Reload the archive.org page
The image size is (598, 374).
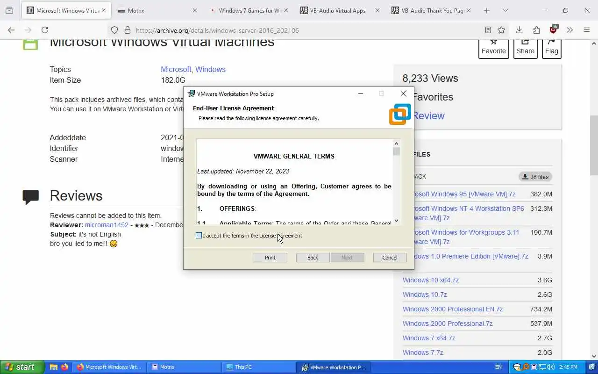45,30
